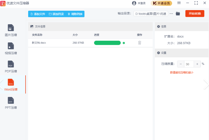
Task: Switch to 视频压缩 video compression
Action: click(x=11, y=48)
